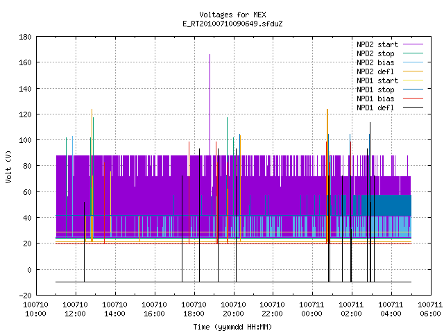Click the orange NPD2 defl legend line
The height and width of the screenshot is (333, 444).
pos(413,71)
